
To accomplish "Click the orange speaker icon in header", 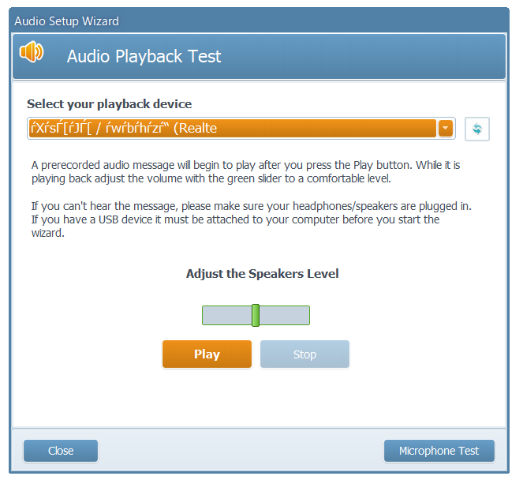I will coord(32,53).
